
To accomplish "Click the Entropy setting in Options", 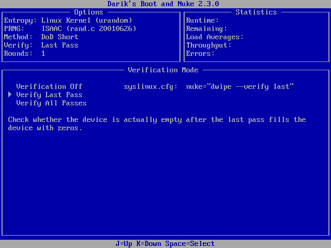I will coord(68,20).
